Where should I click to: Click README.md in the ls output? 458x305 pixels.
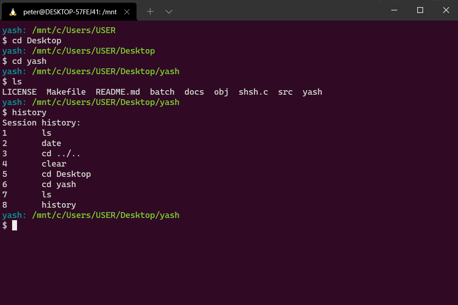pyautogui.click(x=118, y=92)
